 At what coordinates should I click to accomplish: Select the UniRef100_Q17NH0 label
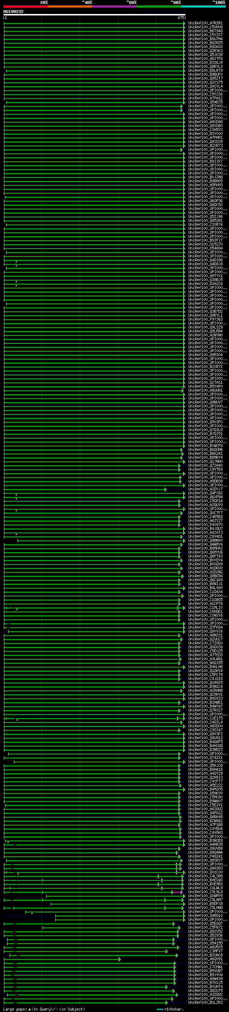[205, 461]
